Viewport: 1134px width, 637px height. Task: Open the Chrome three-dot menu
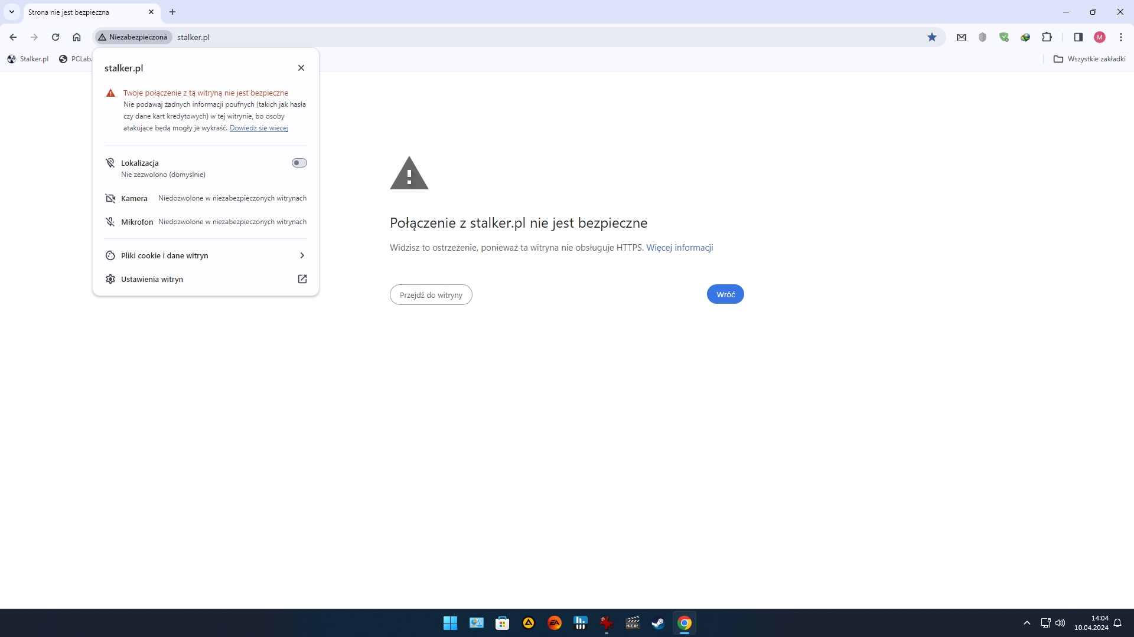coord(1121,37)
